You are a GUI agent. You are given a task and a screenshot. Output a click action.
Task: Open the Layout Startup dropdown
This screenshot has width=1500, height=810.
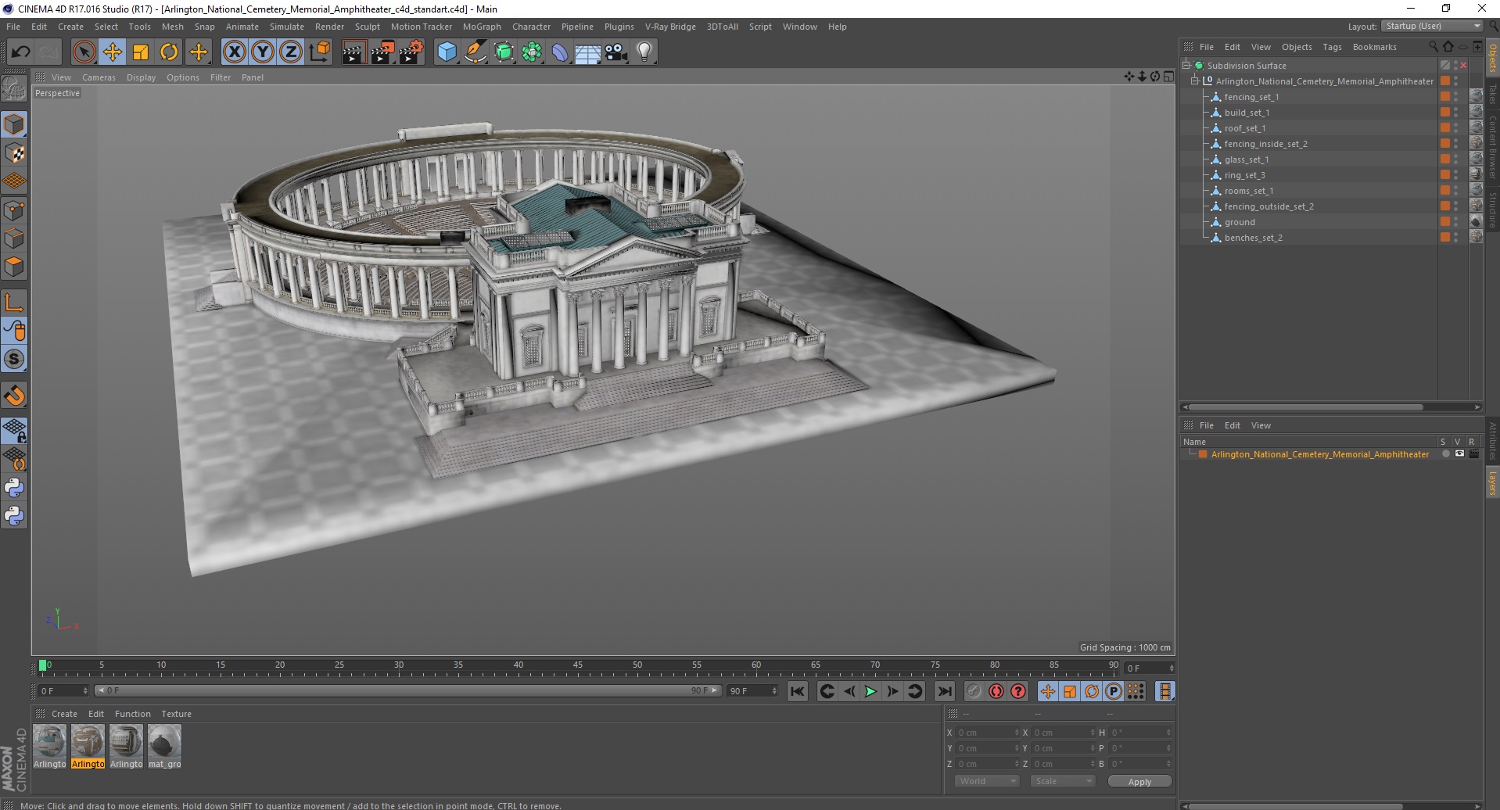coord(1433,26)
